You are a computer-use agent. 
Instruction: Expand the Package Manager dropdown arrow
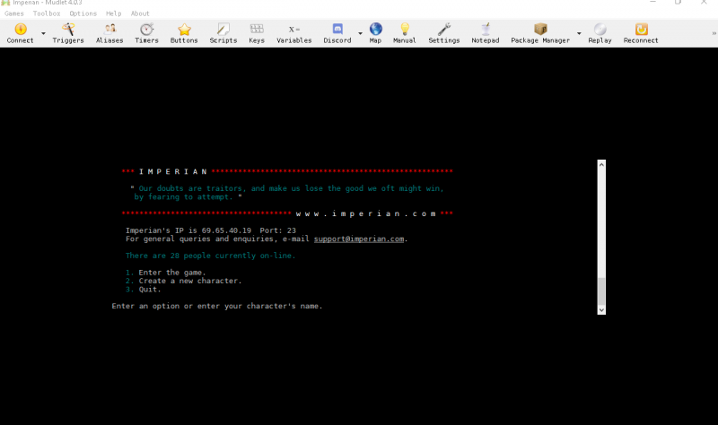[x=579, y=33]
